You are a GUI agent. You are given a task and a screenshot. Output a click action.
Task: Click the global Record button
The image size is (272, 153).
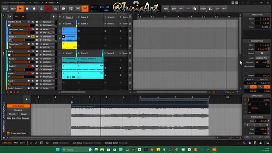pyautogui.click(x=34, y=8)
